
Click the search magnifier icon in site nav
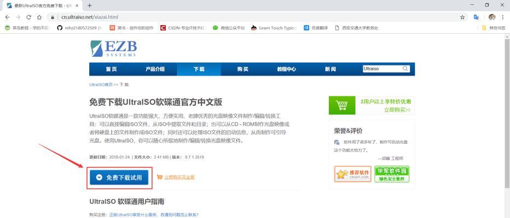[x=405, y=69]
